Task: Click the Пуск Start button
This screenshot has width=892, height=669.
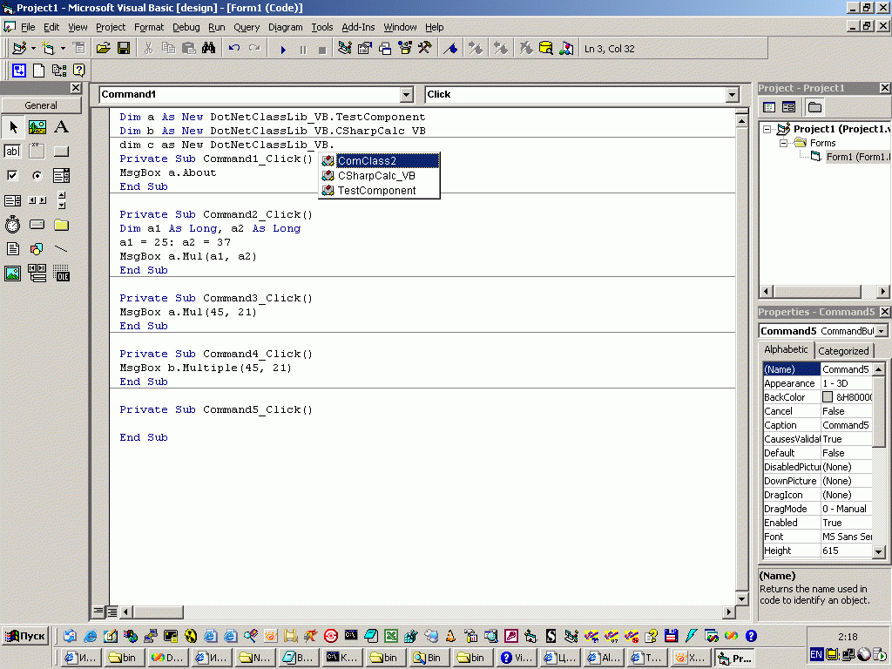Action: (x=25, y=636)
